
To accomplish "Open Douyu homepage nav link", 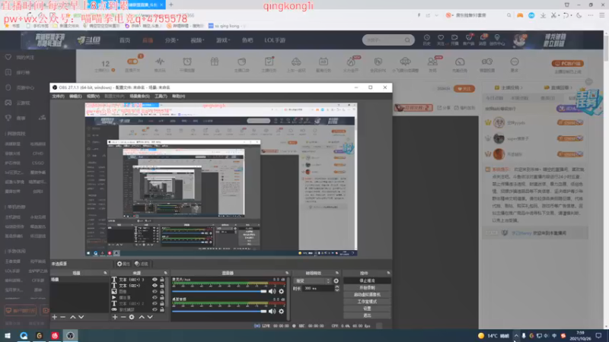I will pyautogui.click(x=125, y=40).
